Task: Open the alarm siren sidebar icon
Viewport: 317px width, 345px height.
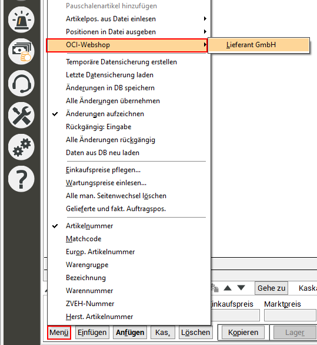Action: coord(21,20)
